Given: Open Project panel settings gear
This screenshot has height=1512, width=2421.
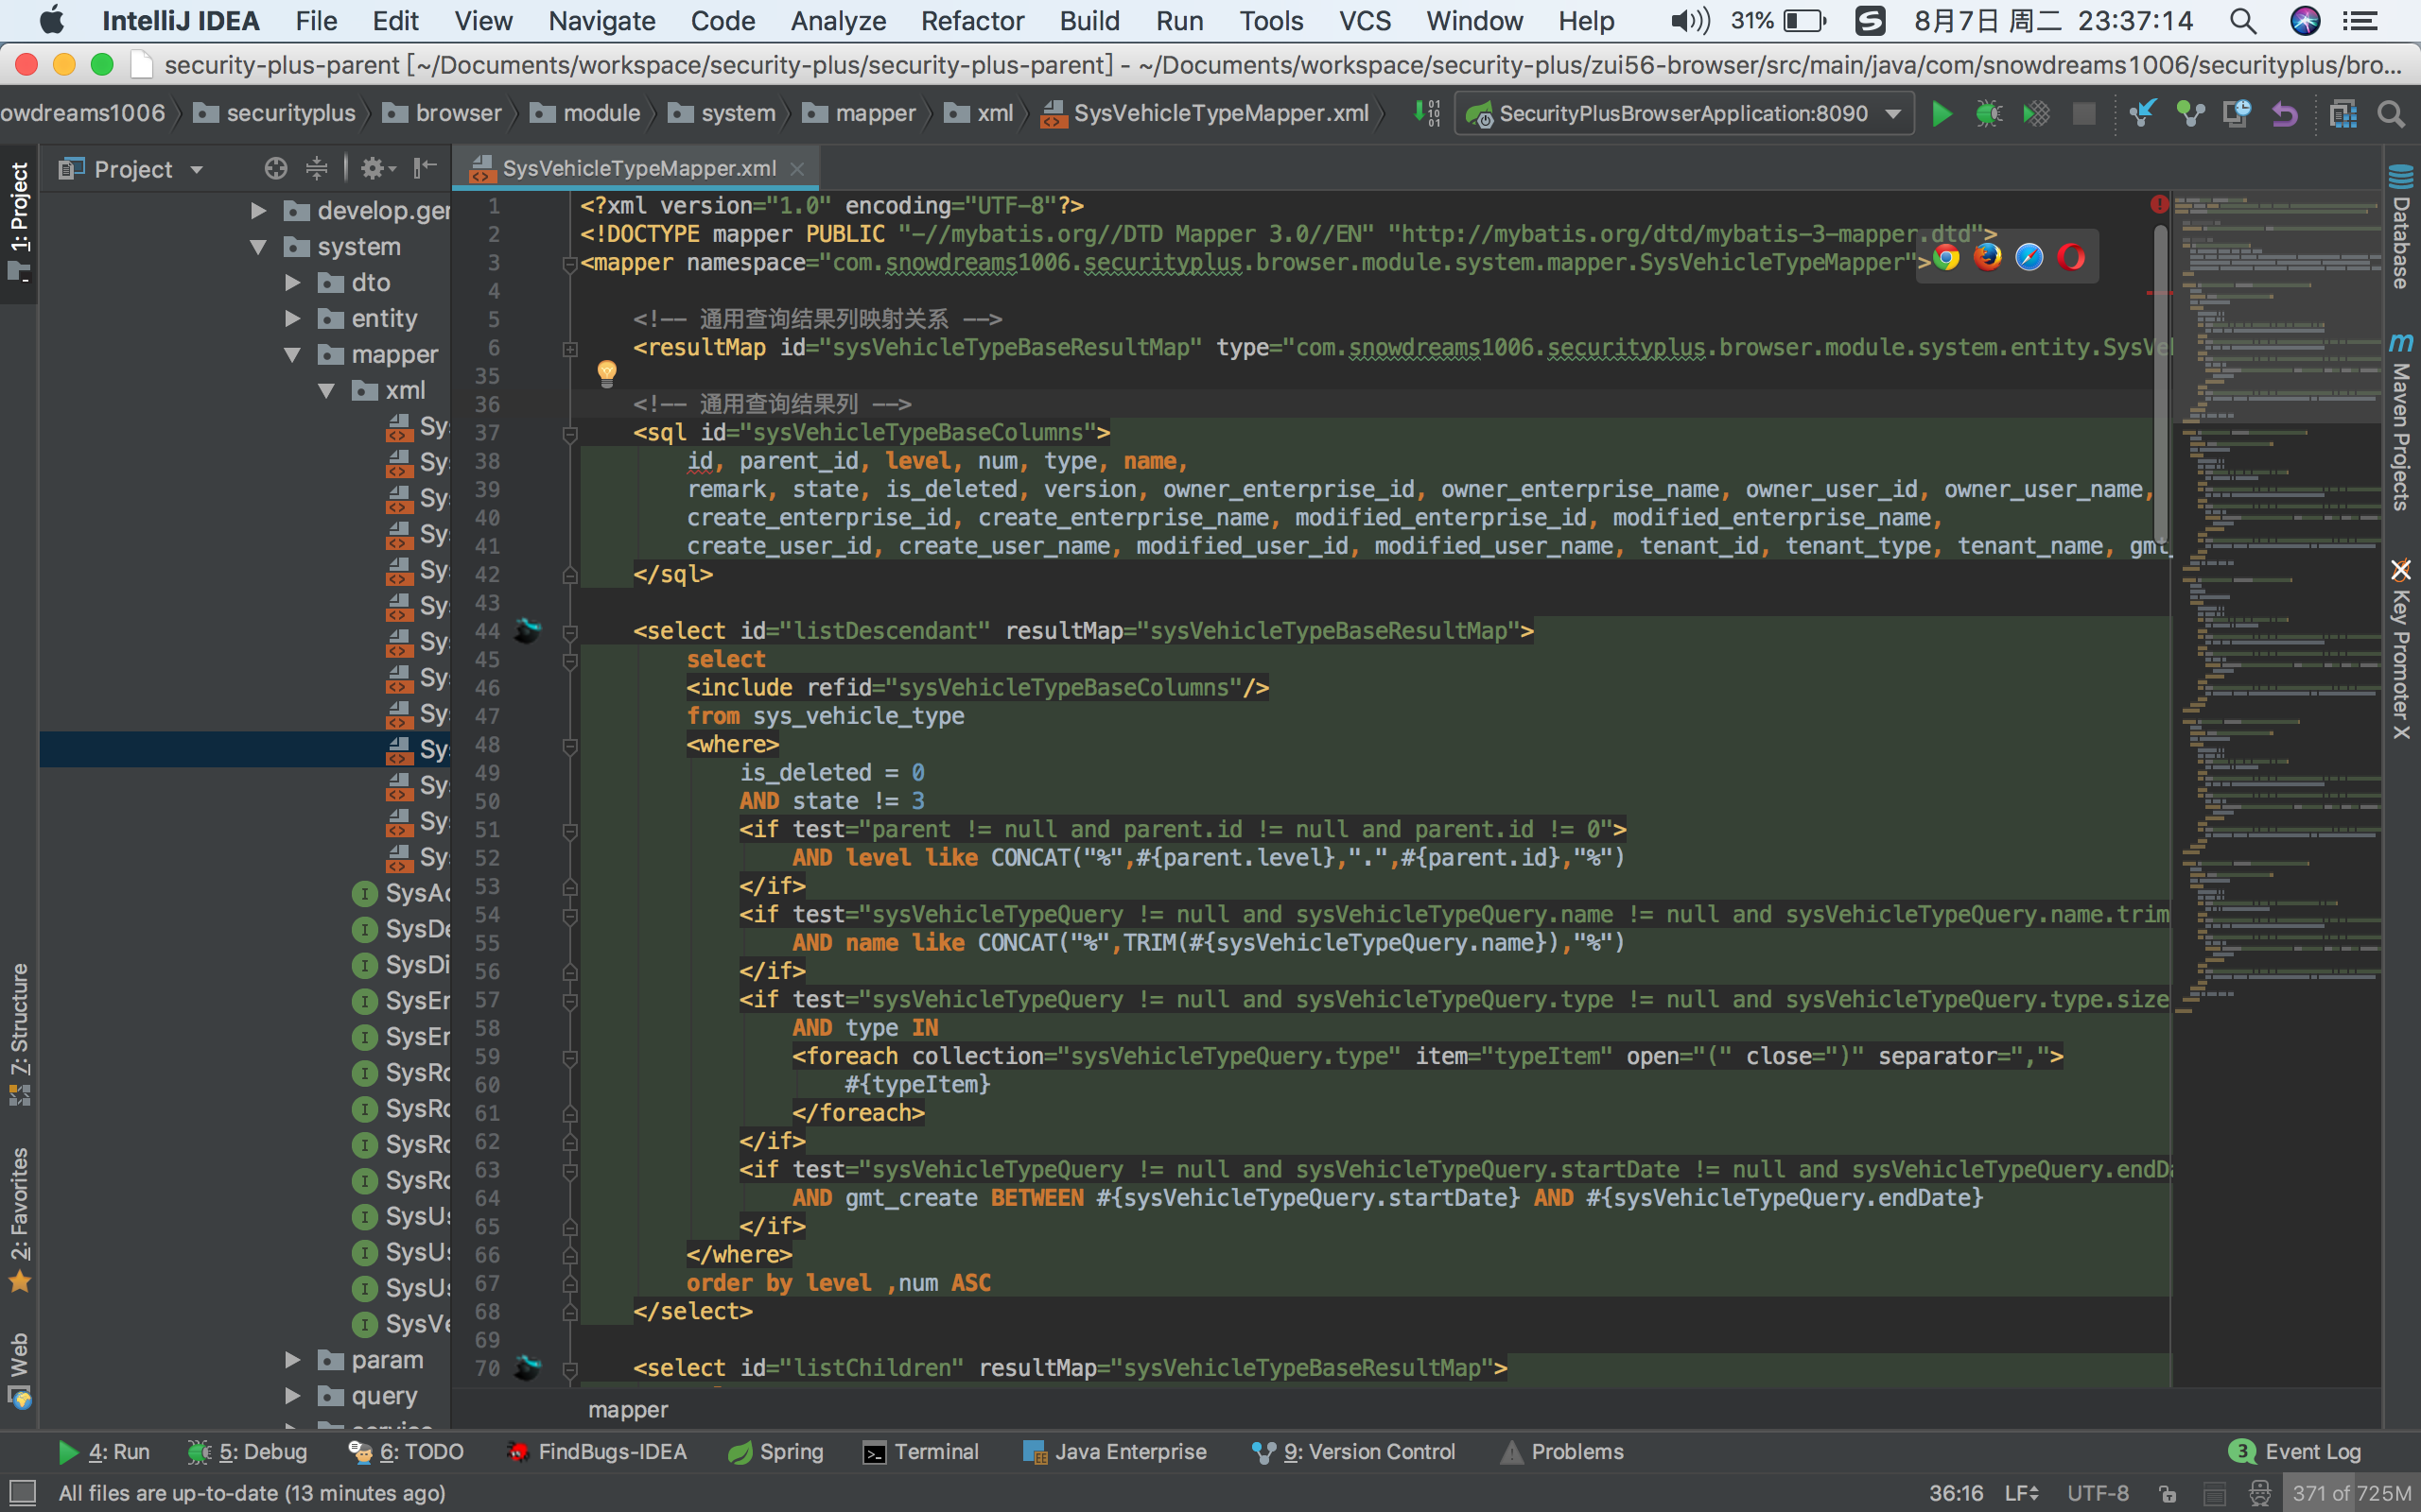Looking at the screenshot, I should (377, 168).
